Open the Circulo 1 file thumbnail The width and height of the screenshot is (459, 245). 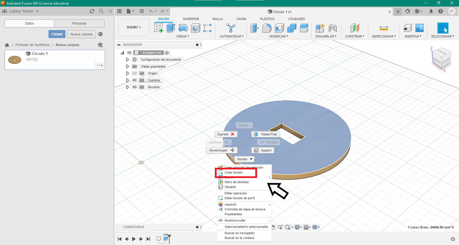coord(15,60)
